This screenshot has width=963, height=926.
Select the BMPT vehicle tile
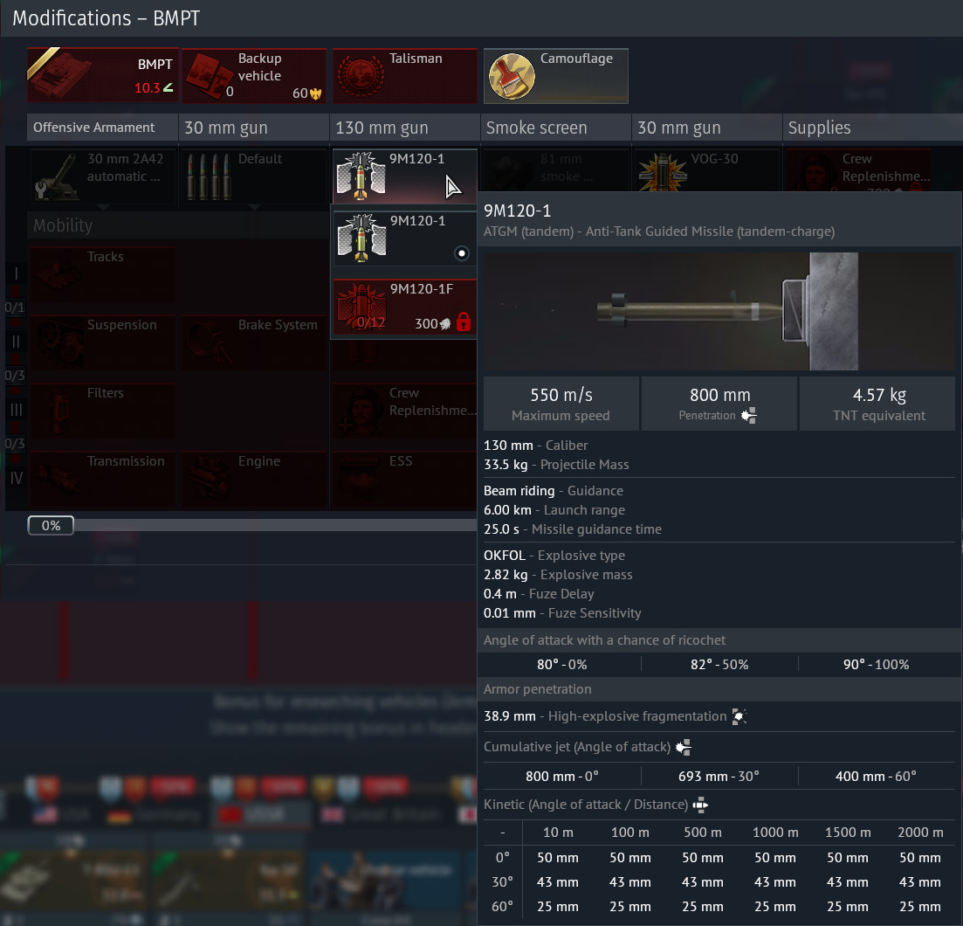coord(102,75)
